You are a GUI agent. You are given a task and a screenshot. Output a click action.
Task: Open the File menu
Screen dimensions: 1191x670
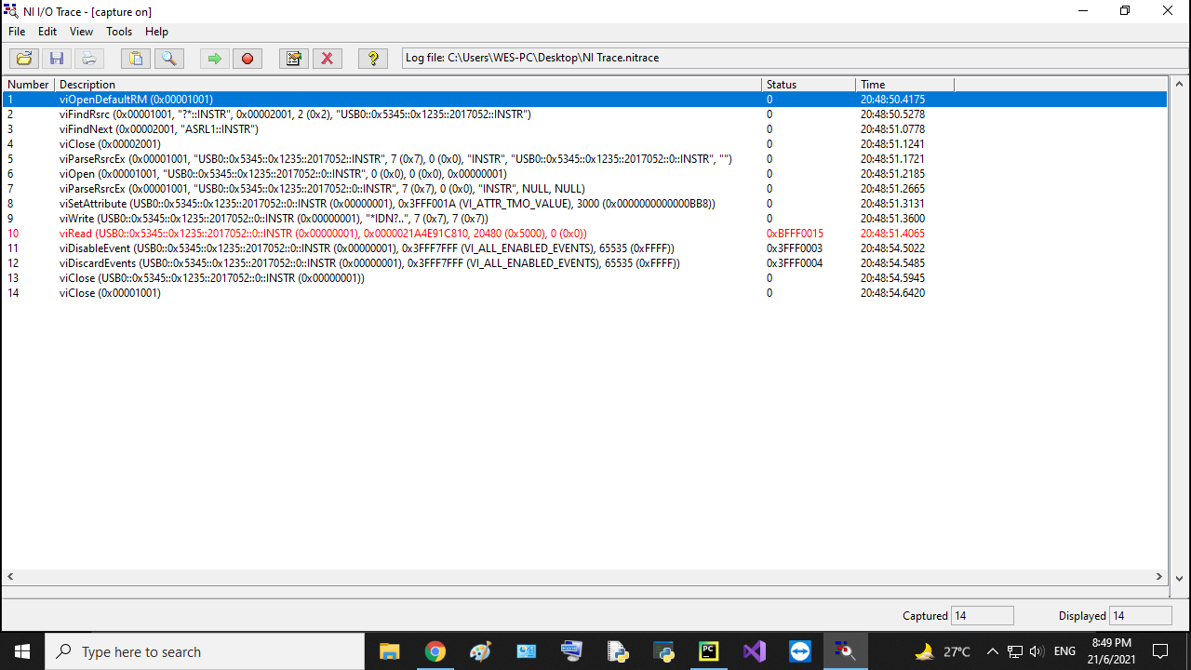coord(17,32)
